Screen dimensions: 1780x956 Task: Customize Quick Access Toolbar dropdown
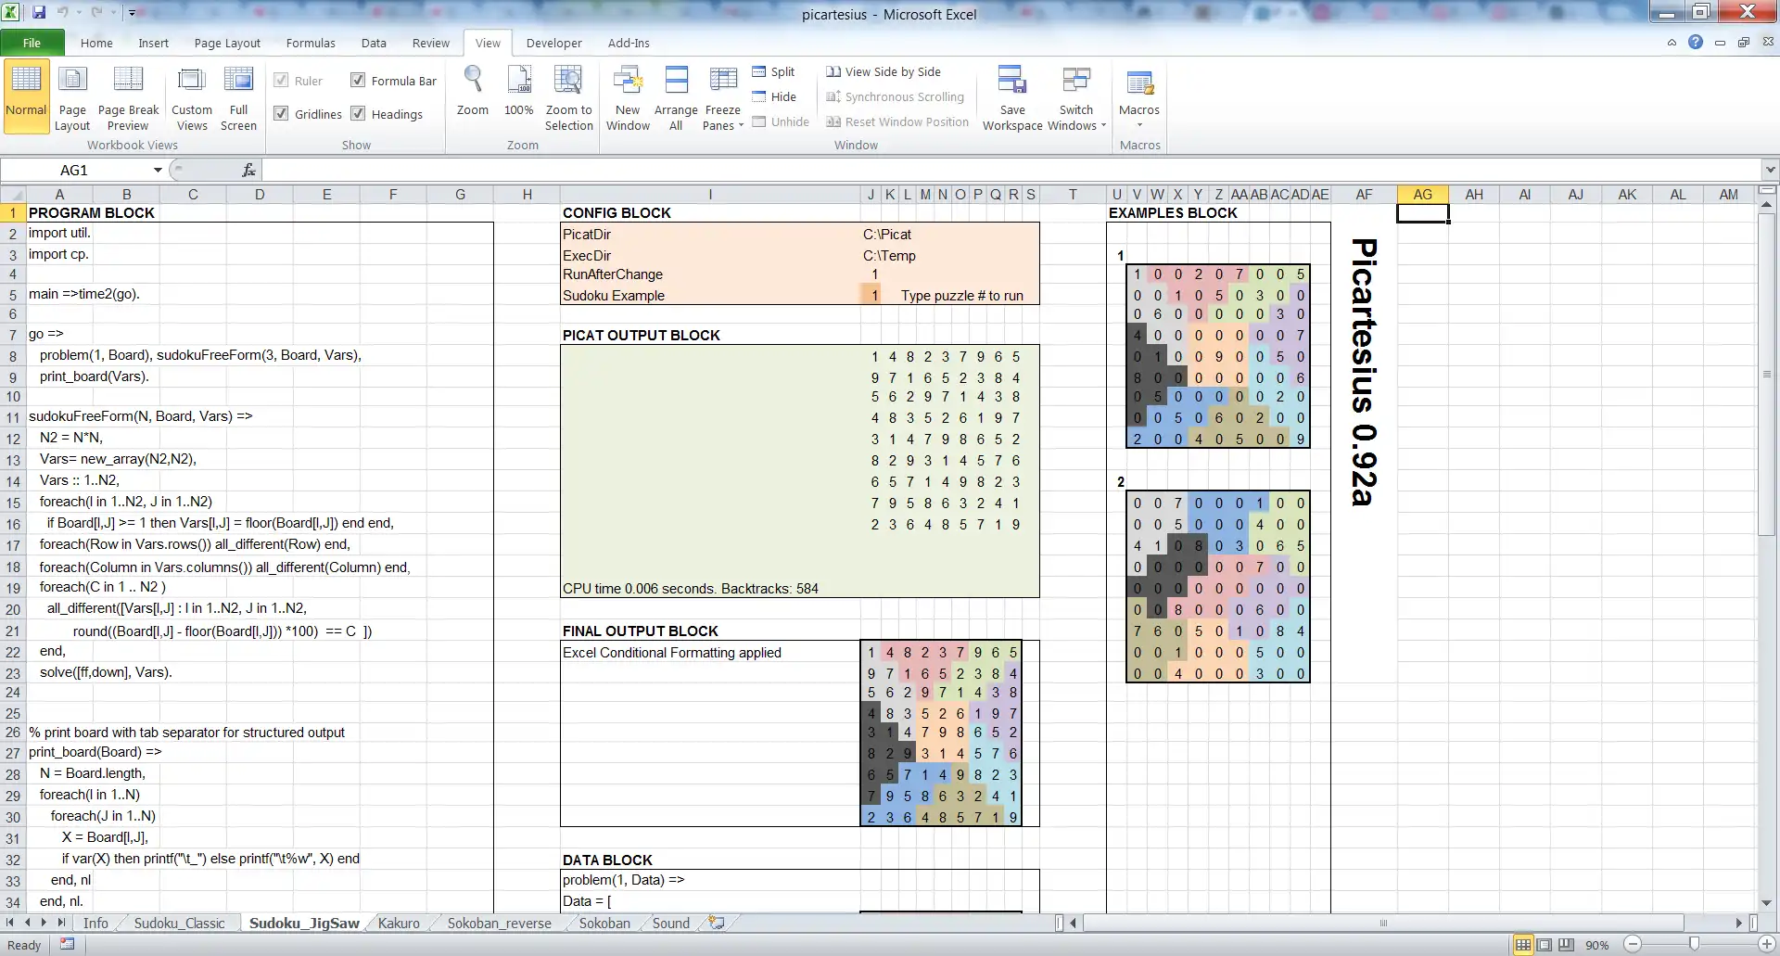(x=132, y=13)
